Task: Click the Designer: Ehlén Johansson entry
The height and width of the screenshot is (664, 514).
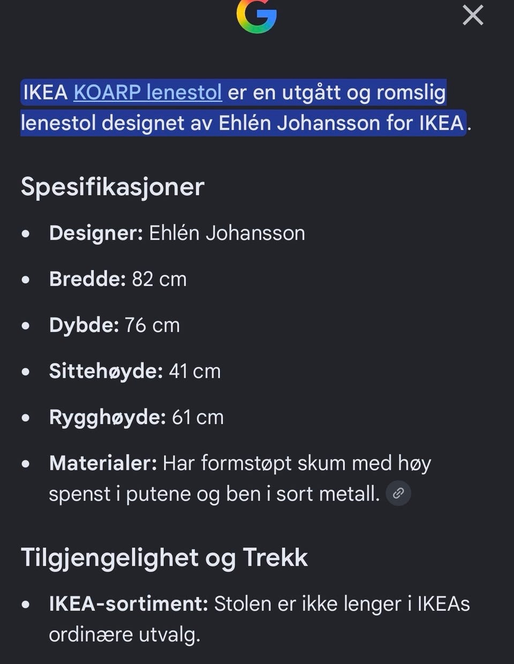Action: tap(177, 233)
